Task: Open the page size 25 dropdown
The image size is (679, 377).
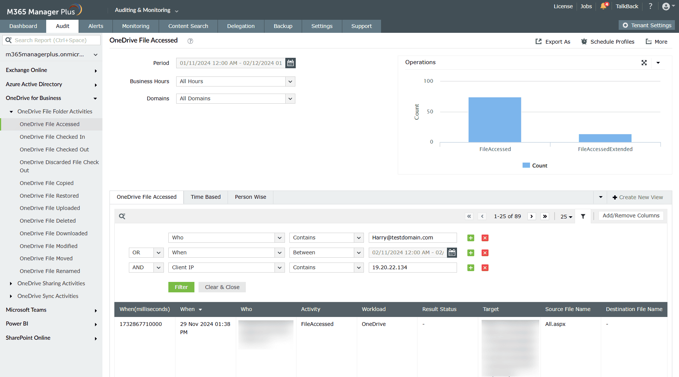Action: (x=566, y=217)
